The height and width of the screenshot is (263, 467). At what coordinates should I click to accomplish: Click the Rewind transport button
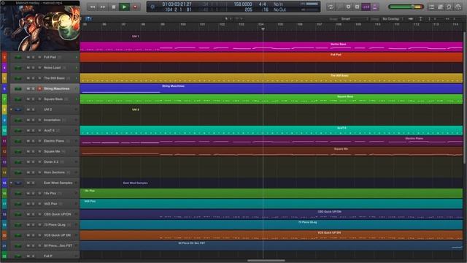tap(93, 7)
